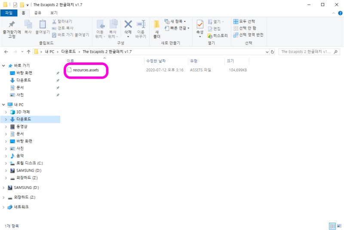The width and height of the screenshot is (344, 230).
Task: Click the 즐겨찾기에 고정 pin icon
Action: [x=12, y=24]
